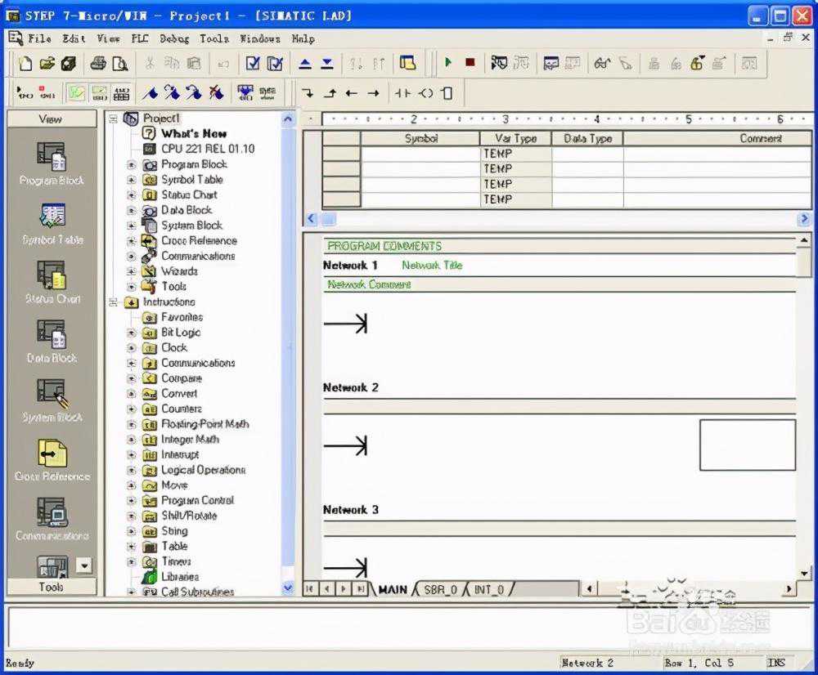Image resolution: width=818 pixels, height=675 pixels.
Task: Click the Tools button under View bar
Action: point(50,587)
